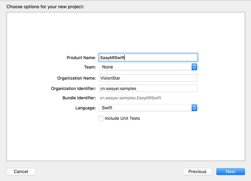Proceed with the blue Next button

pos(231,172)
